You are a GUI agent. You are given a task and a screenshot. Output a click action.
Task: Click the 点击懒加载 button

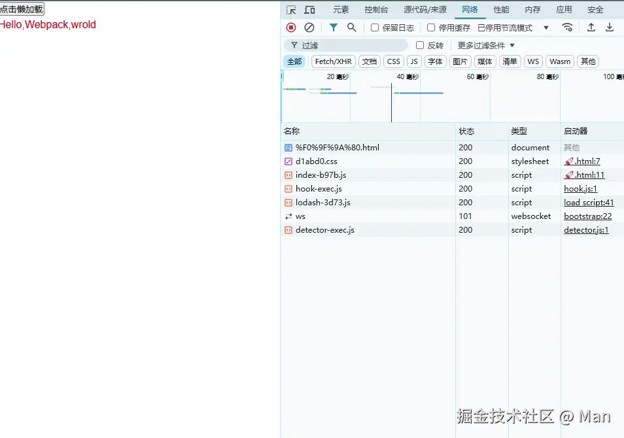tap(22, 9)
